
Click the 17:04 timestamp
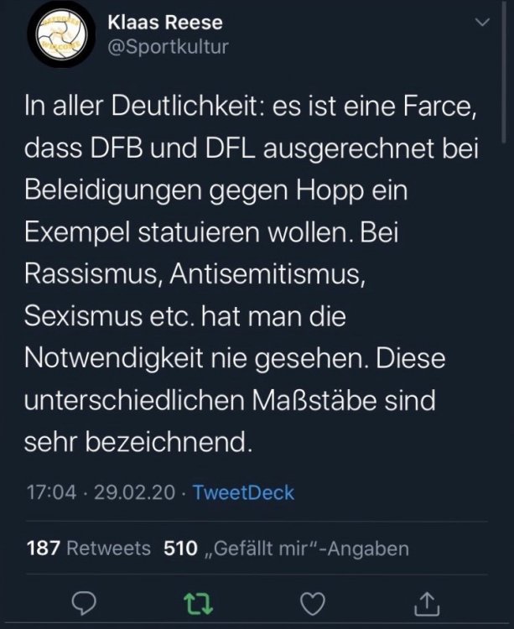[x=51, y=492]
